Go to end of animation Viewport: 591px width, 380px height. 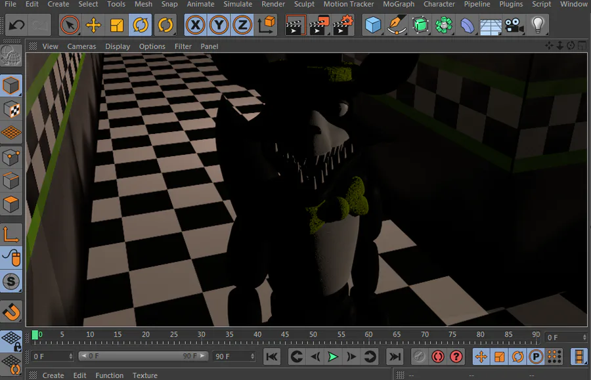pyautogui.click(x=395, y=356)
